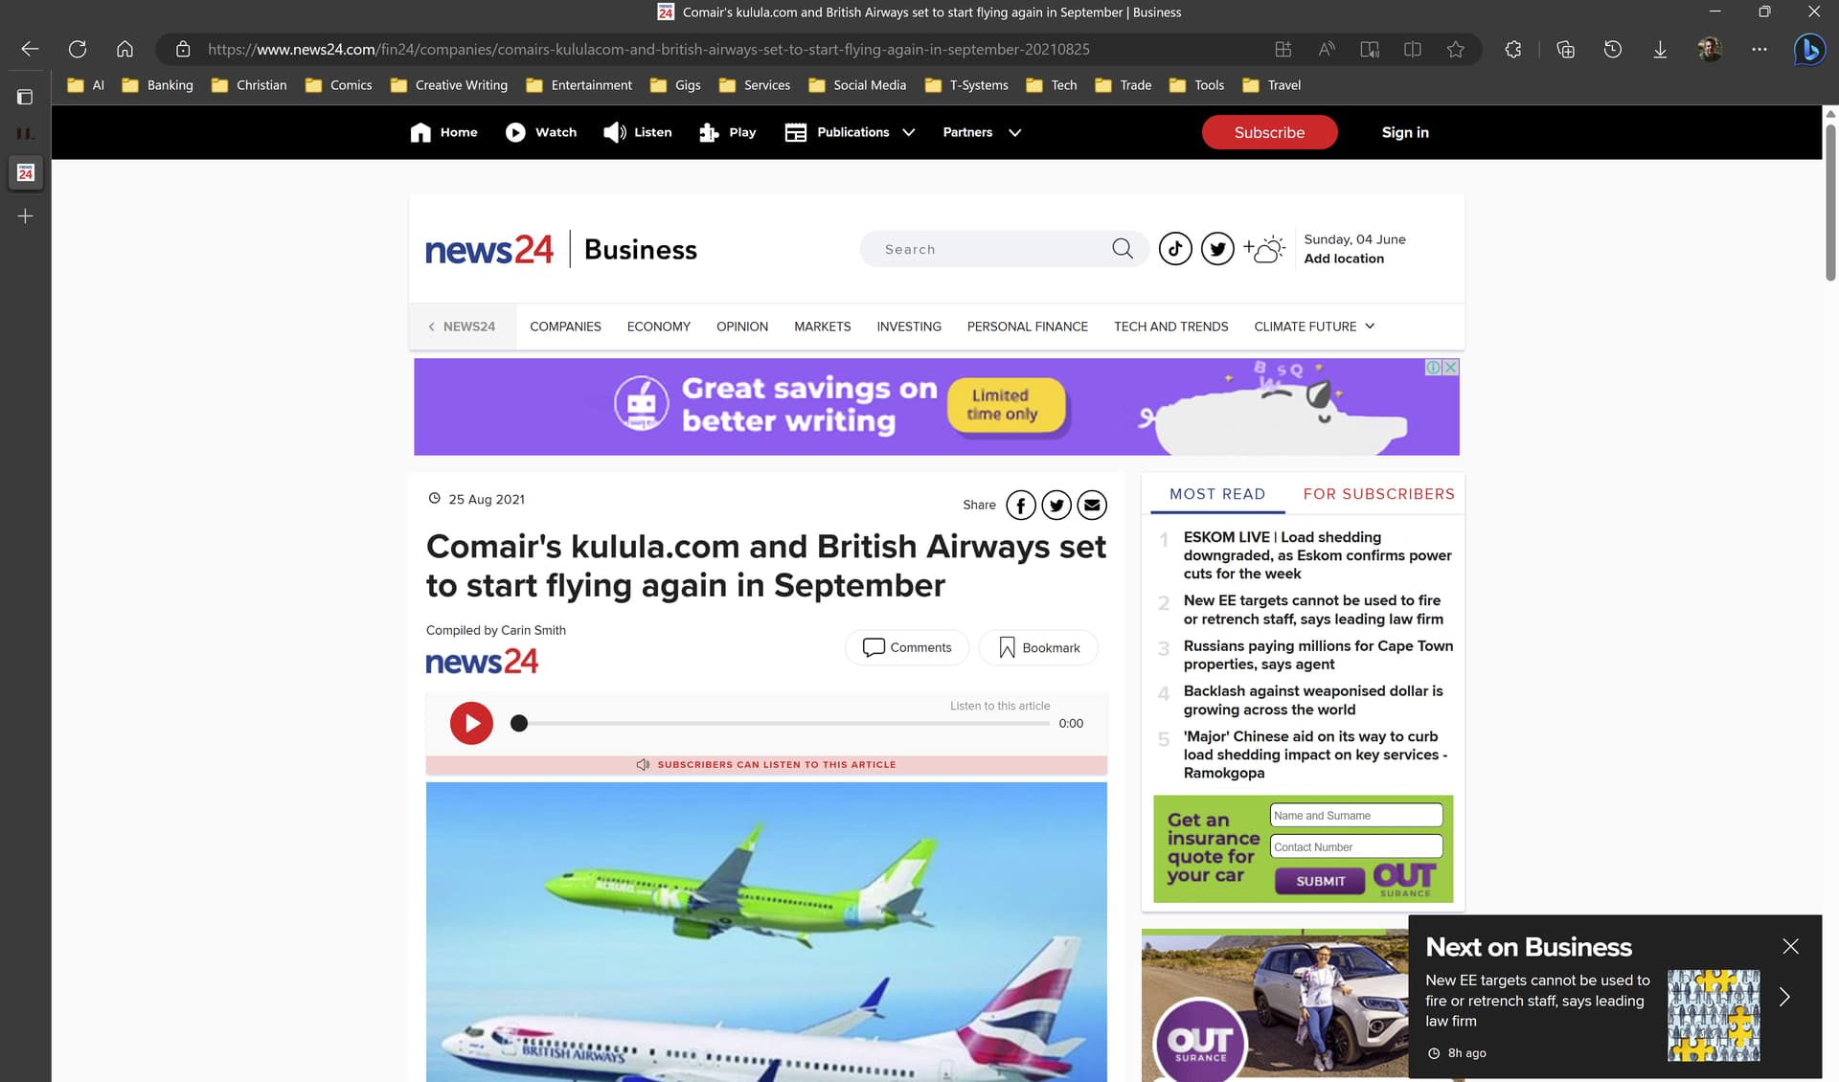The image size is (1839, 1082).
Task: Click the audio progress slider knob
Action: pyautogui.click(x=519, y=723)
